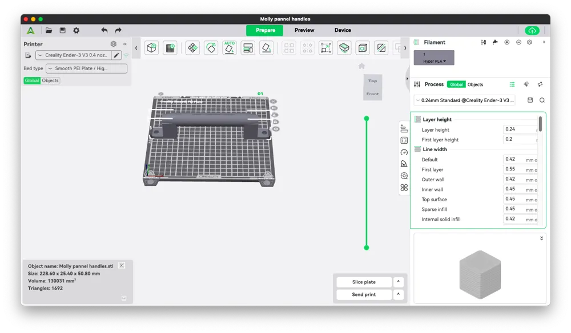Toggle the green advanced settings list icon
The height and width of the screenshot is (333, 571).
coord(512,84)
